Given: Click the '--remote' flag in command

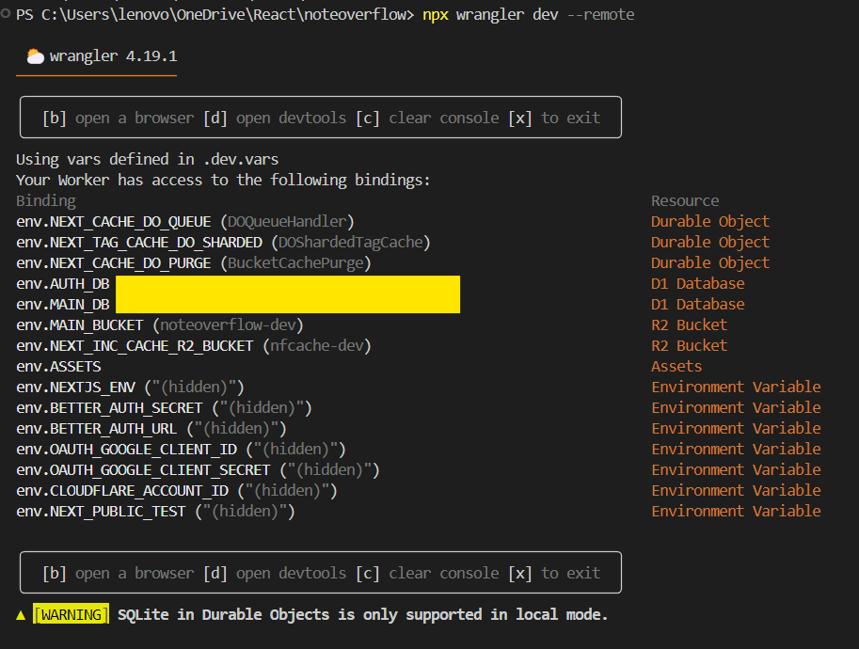Looking at the screenshot, I should [600, 14].
